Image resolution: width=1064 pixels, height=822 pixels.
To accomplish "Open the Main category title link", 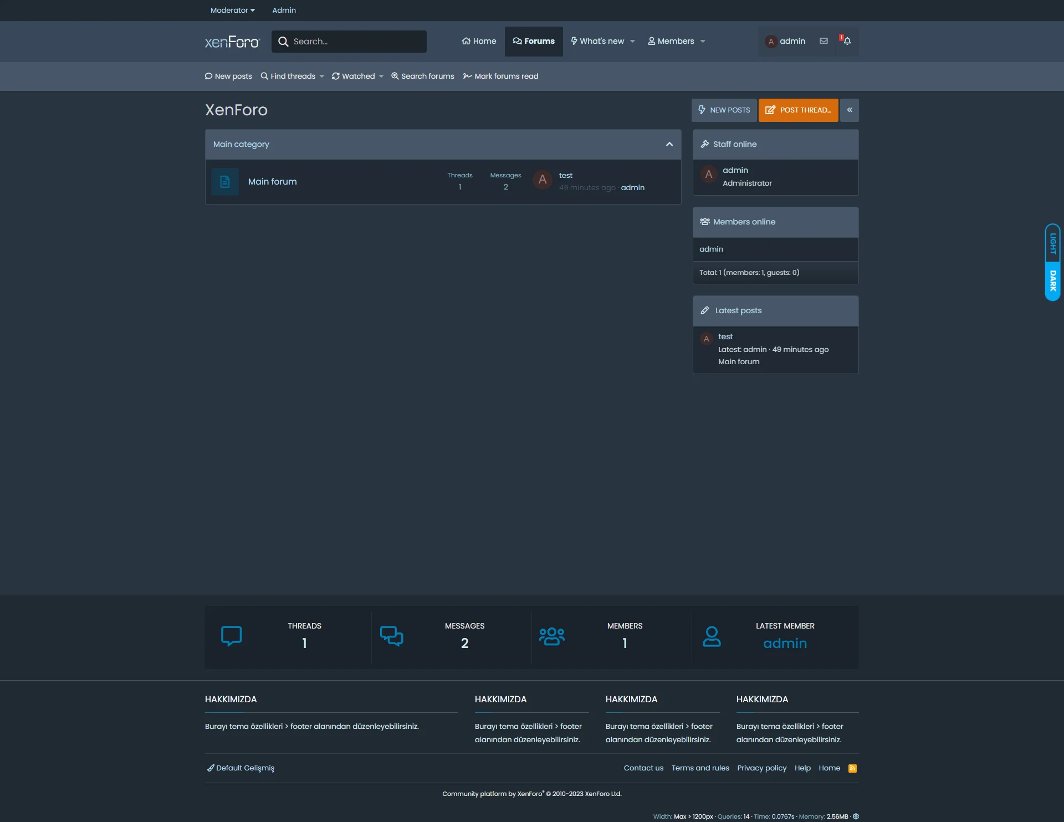I will (x=241, y=144).
